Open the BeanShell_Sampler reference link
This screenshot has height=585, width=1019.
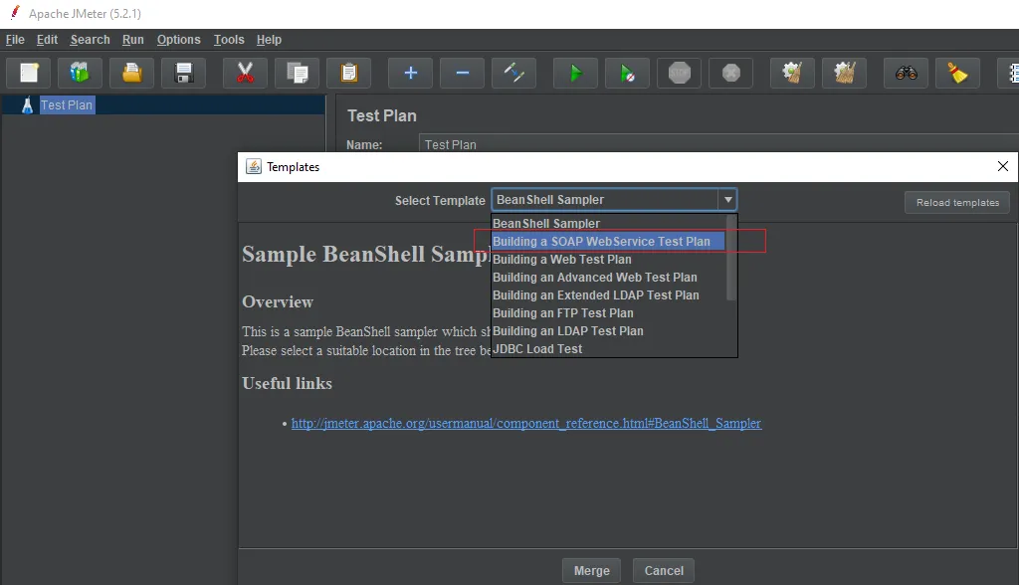point(525,423)
